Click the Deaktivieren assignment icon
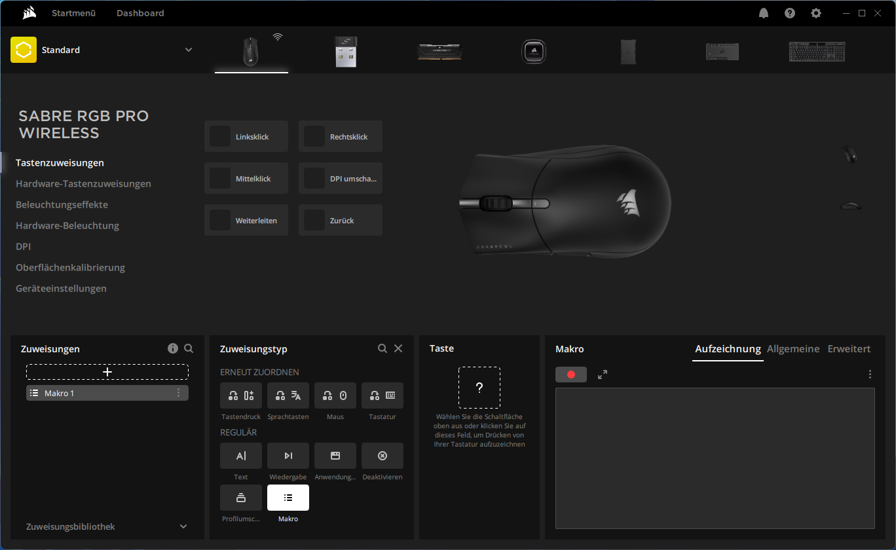 (383, 456)
